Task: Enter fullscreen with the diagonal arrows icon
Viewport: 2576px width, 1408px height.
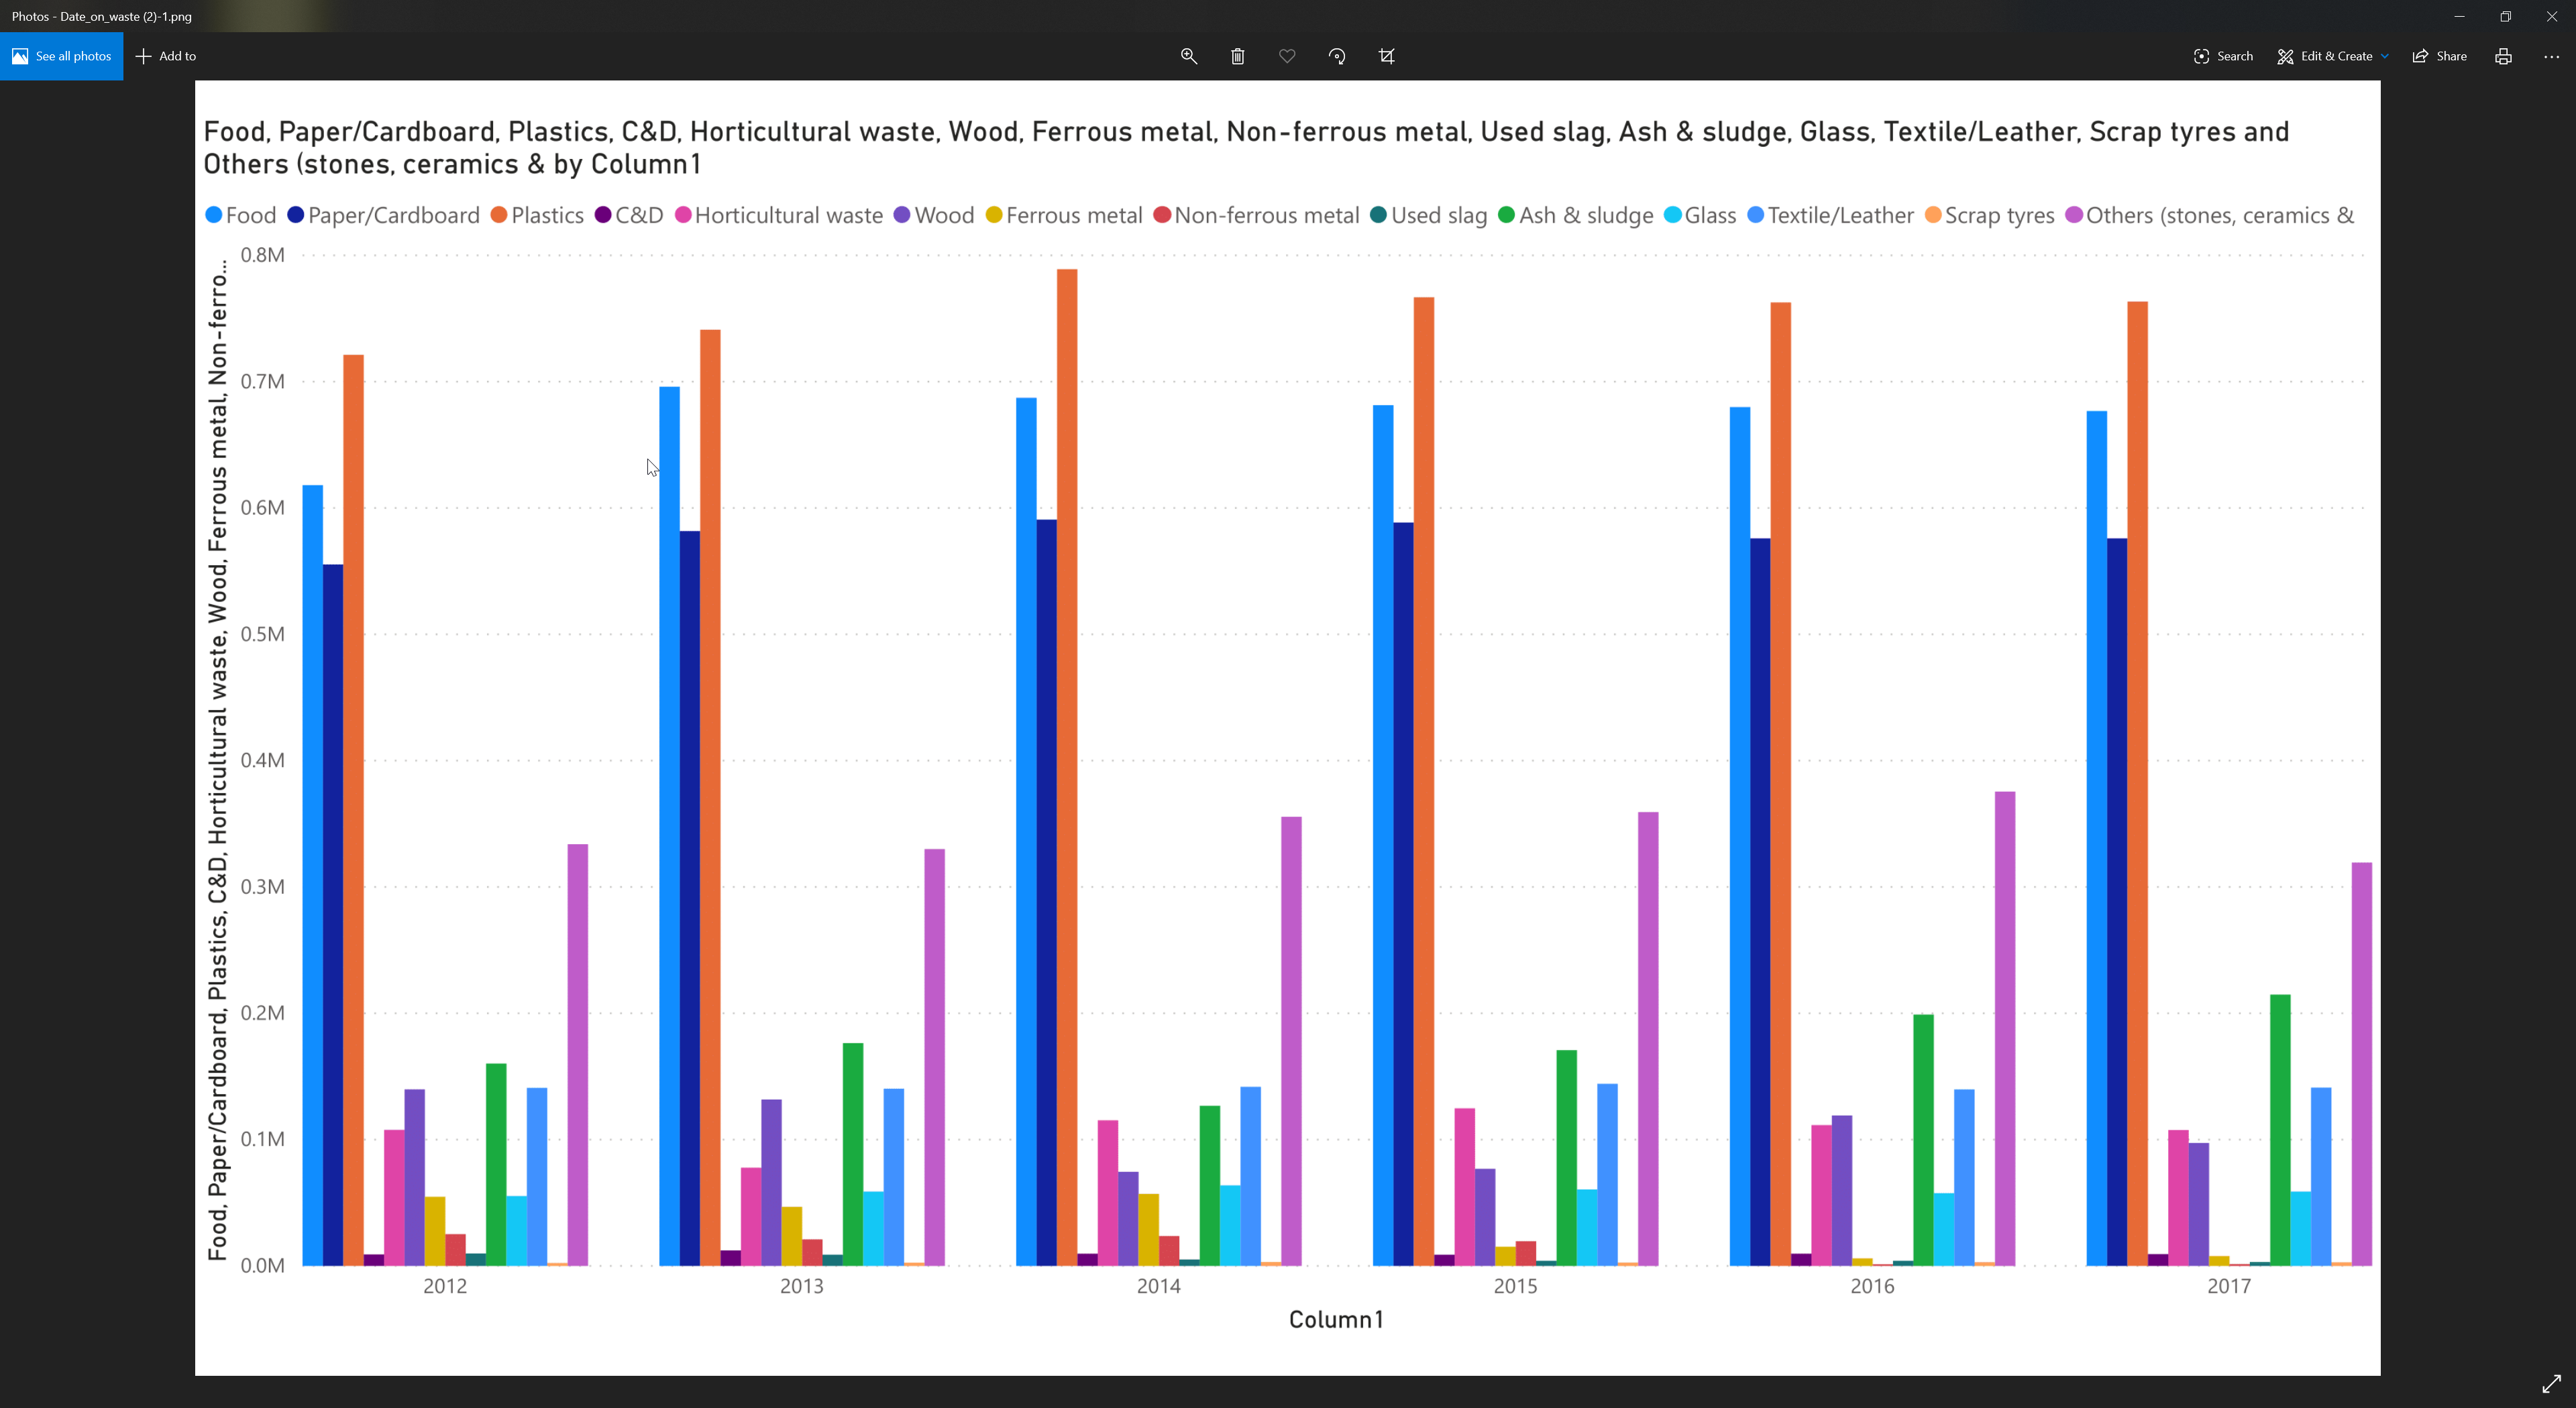Action: coord(2551,1383)
